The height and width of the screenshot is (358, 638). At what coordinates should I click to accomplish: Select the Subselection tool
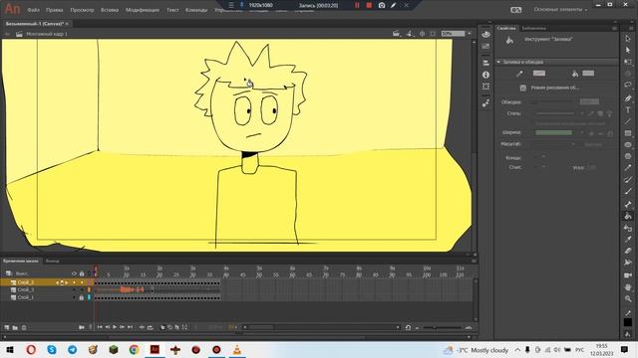pyautogui.click(x=628, y=50)
